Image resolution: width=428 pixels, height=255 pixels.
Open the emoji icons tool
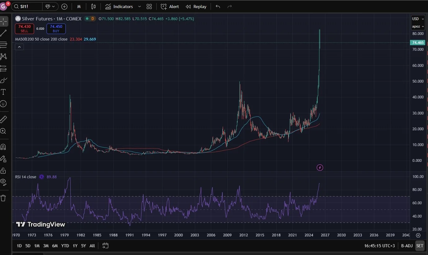pos(3,104)
